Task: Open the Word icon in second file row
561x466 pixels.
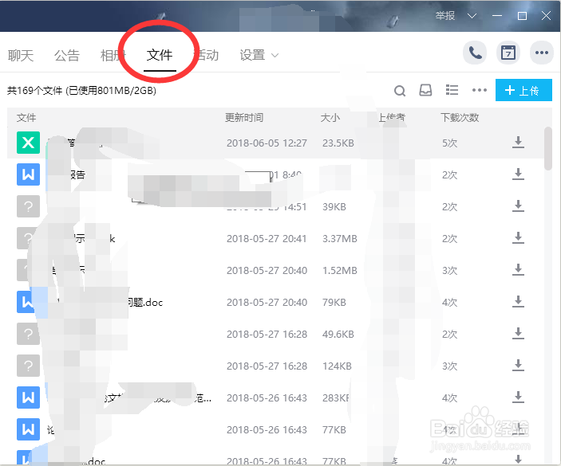Action: [28, 174]
